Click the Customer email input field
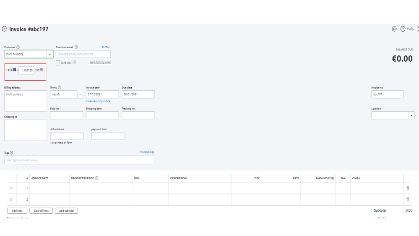The image size is (419, 236). click(83, 54)
